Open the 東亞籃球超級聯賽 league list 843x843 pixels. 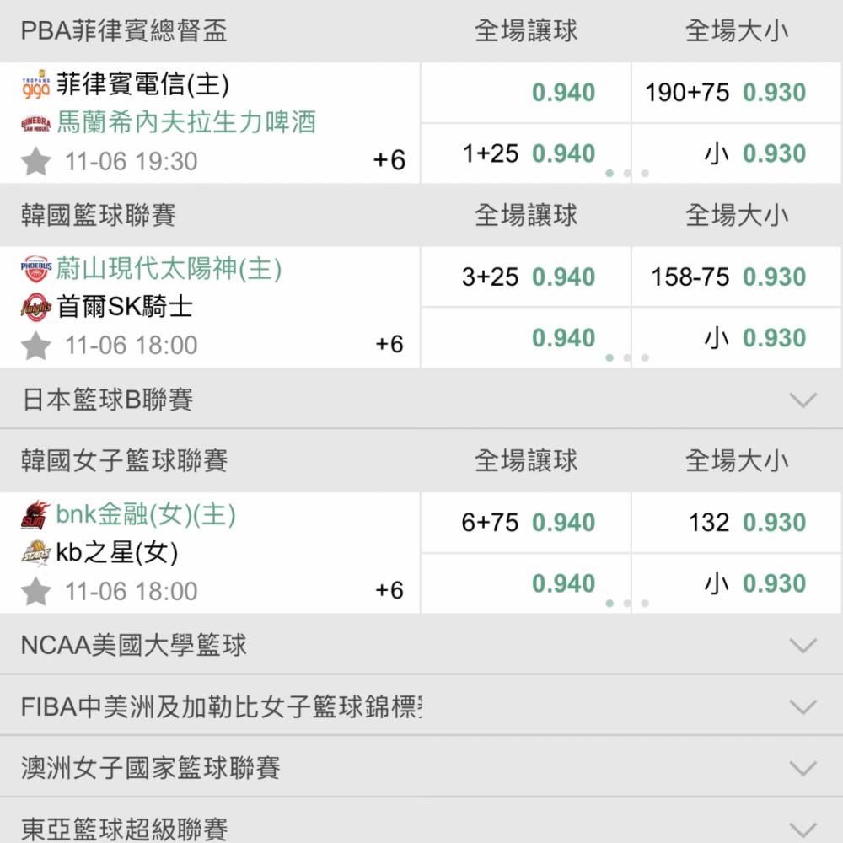click(x=421, y=822)
